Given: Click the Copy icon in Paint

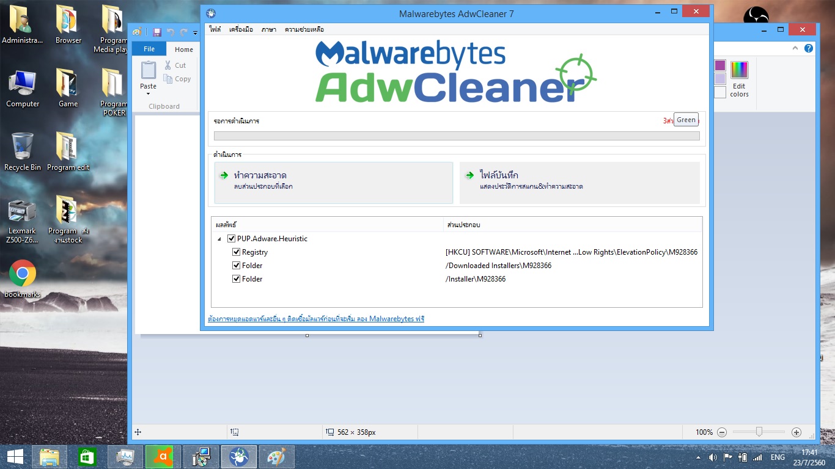Looking at the screenshot, I should [168, 79].
